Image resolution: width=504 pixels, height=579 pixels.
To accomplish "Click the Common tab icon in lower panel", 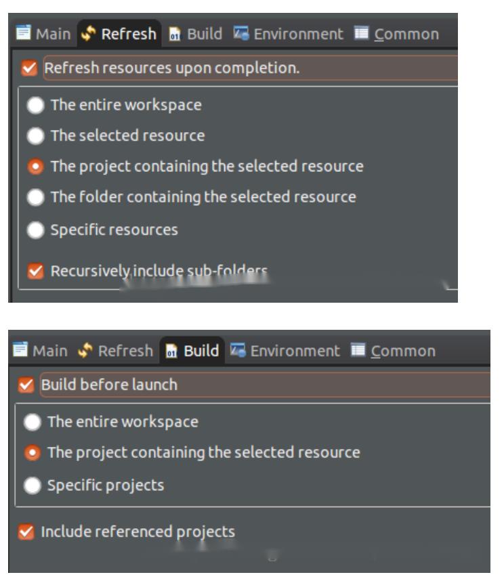I will [x=359, y=350].
